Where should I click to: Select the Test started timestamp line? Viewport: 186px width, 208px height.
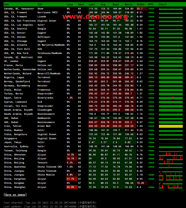pos(50,203)
